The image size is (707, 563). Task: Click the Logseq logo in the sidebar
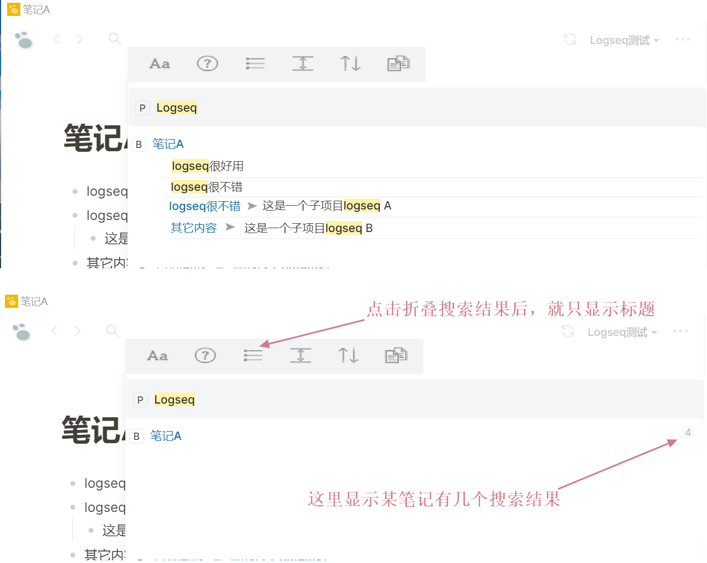(23, 40)
